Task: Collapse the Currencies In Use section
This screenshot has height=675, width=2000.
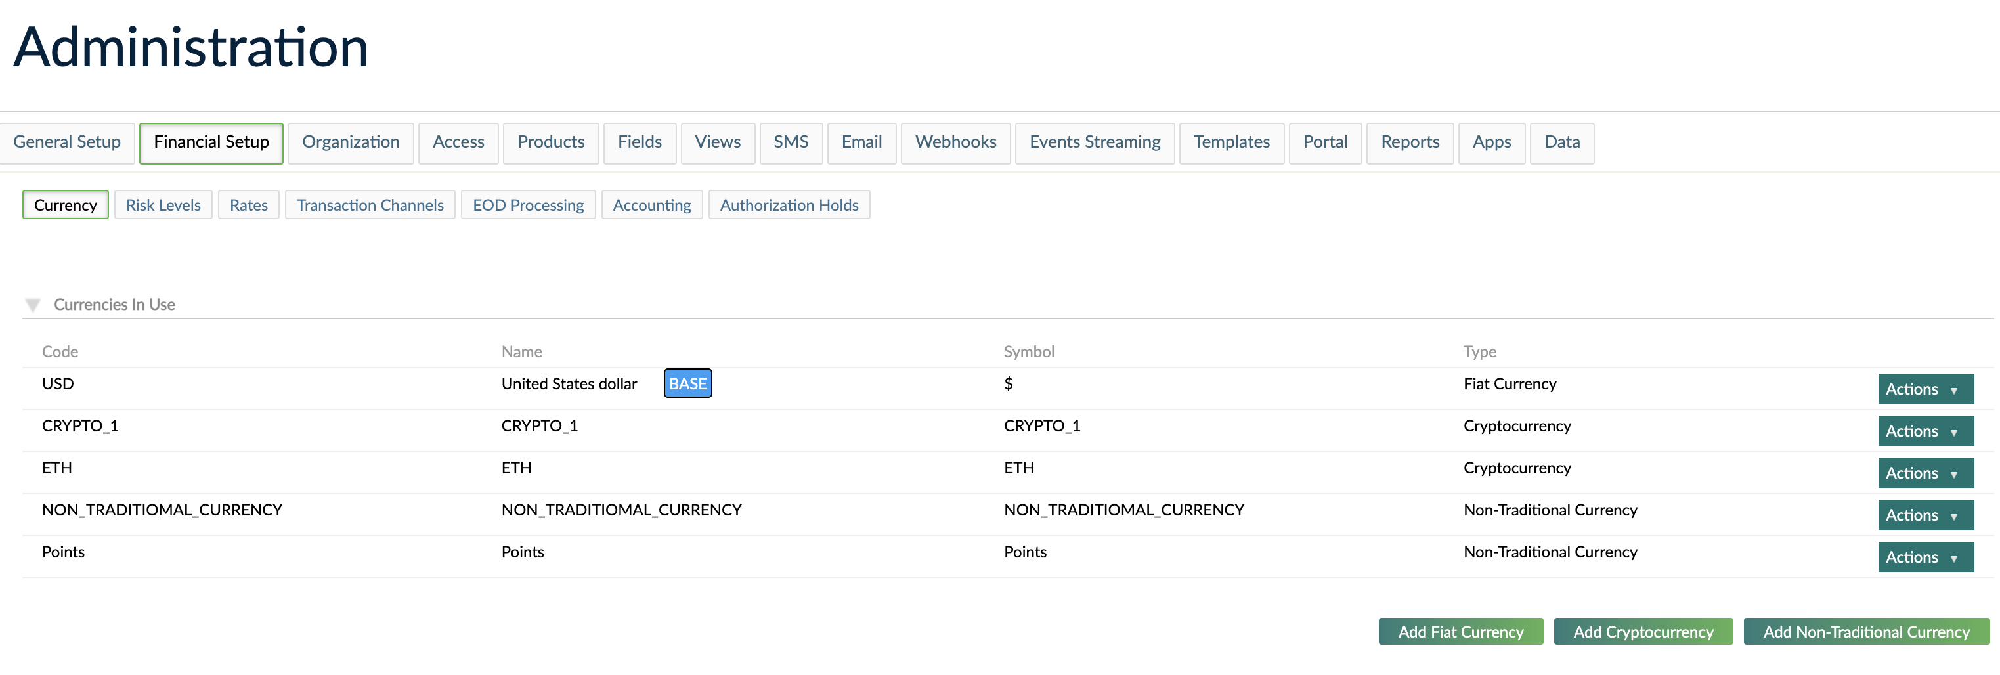Action: pos(33,305)
